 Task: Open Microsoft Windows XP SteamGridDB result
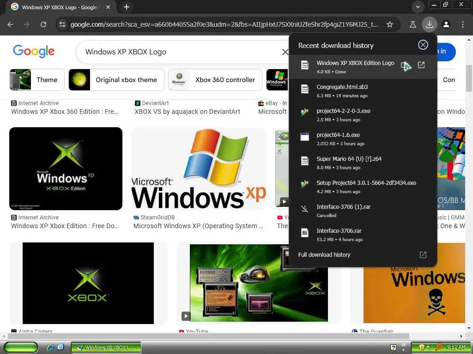[x=199, y=226]
